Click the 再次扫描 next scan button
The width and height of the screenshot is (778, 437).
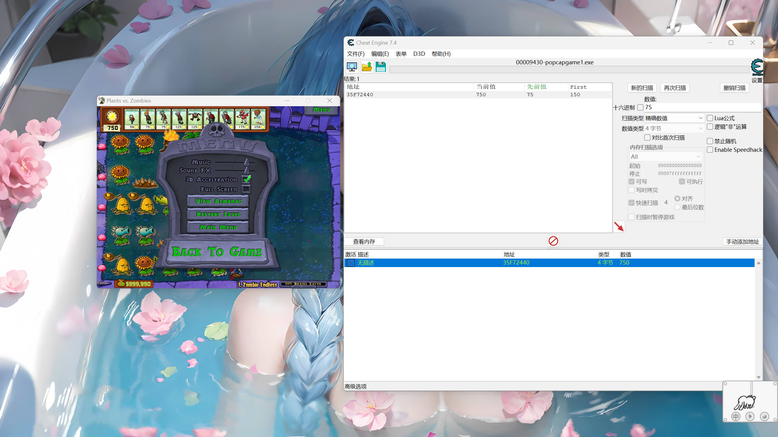click(675, 88)
